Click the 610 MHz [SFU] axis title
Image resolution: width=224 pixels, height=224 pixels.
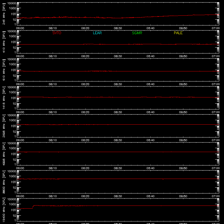pyautogui.click(x=4, y=70)
